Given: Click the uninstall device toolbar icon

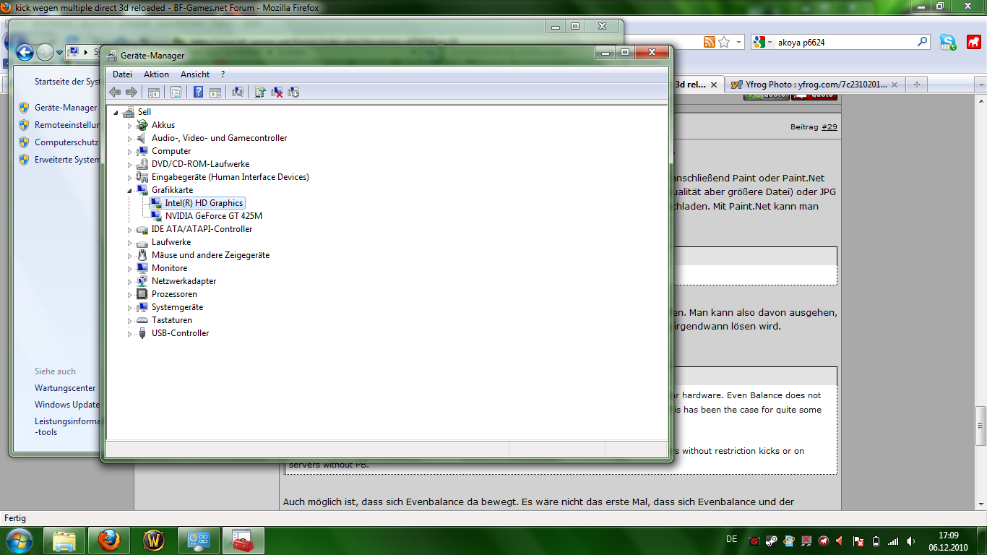Looking at the screenshot, I should click(277, 92).
